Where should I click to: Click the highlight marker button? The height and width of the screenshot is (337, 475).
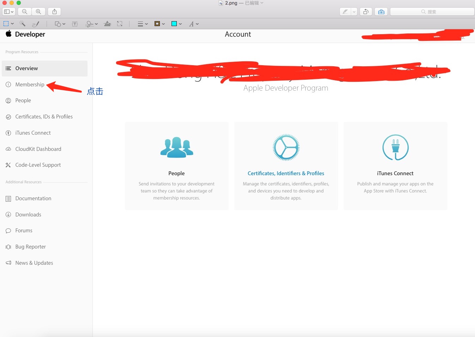click(345, 12)
